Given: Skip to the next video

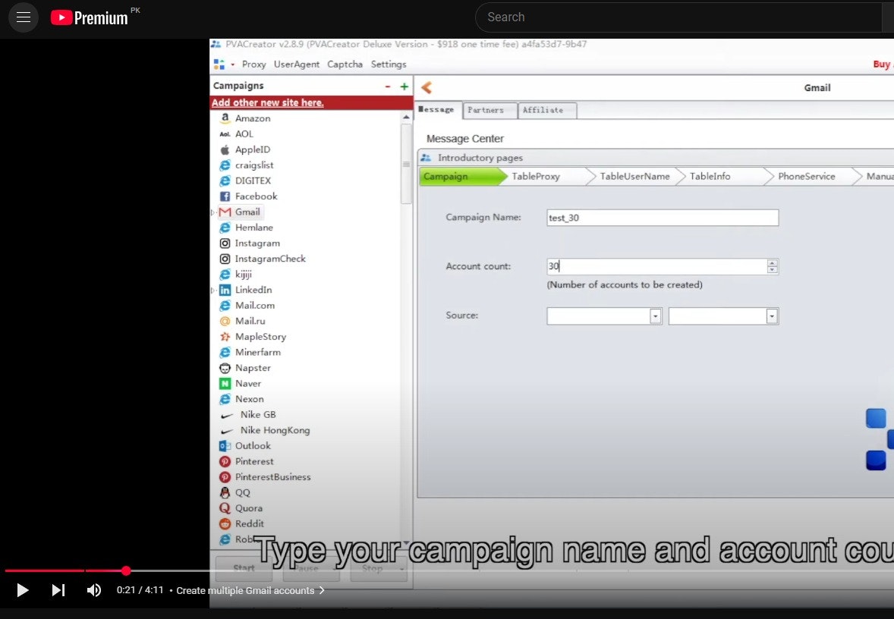Looking at the screenshot, I should 58,590.
